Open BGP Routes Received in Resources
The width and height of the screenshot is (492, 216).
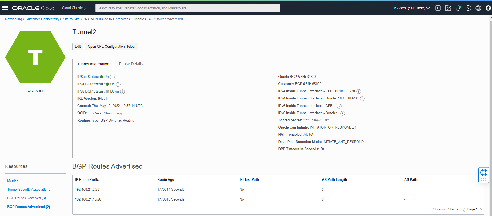click(x=26, y=198)
